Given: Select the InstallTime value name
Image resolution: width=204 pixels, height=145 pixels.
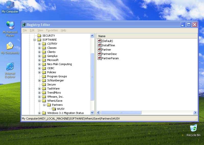Looking at the screenshot, I should coord(108,45).
